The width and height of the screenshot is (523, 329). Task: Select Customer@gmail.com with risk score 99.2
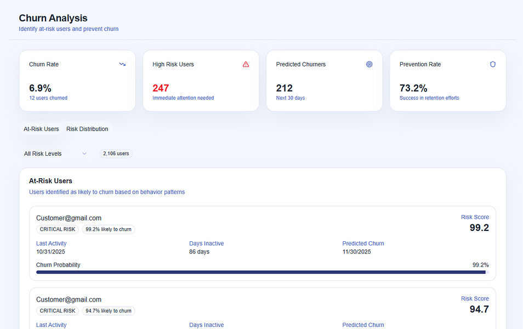[x=69, y=218]
